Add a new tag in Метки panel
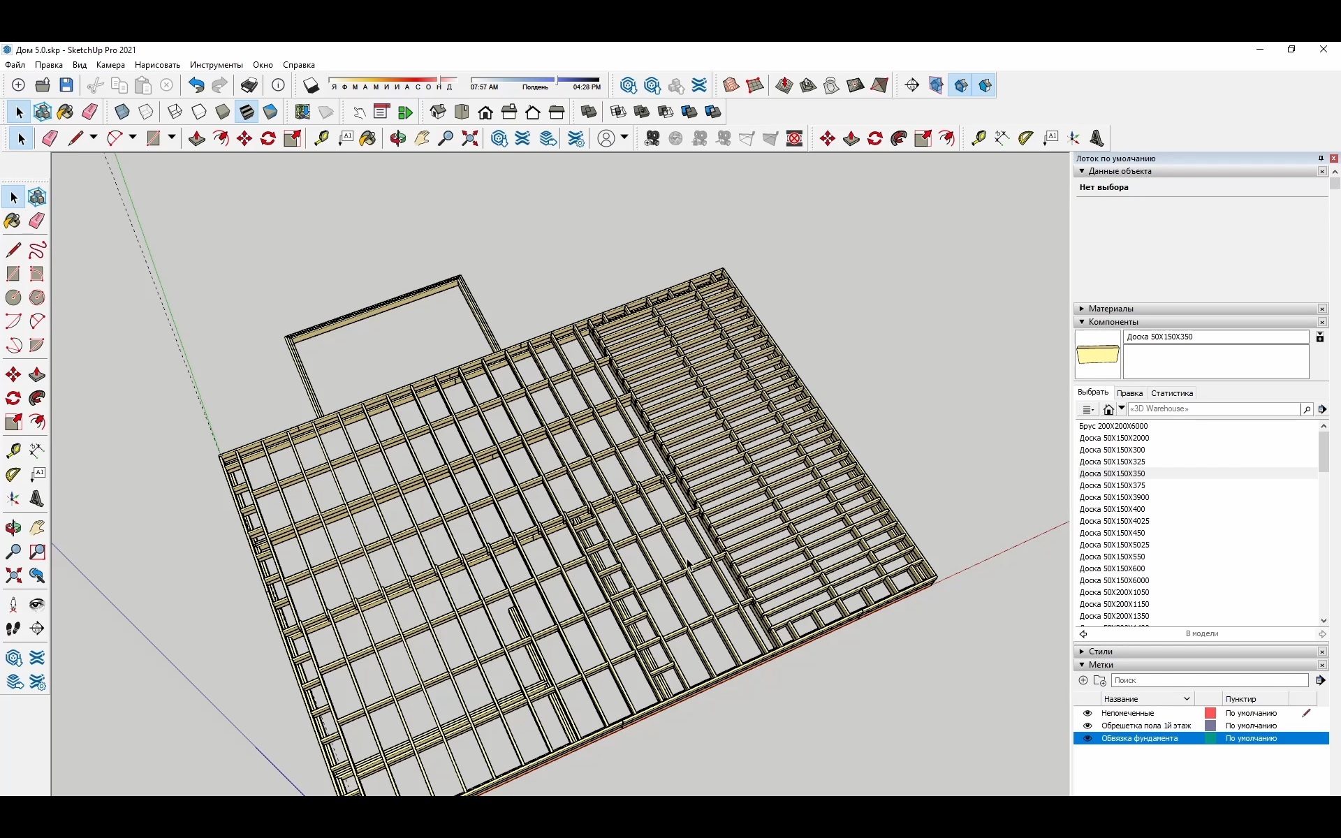 tap(1083, 680)
